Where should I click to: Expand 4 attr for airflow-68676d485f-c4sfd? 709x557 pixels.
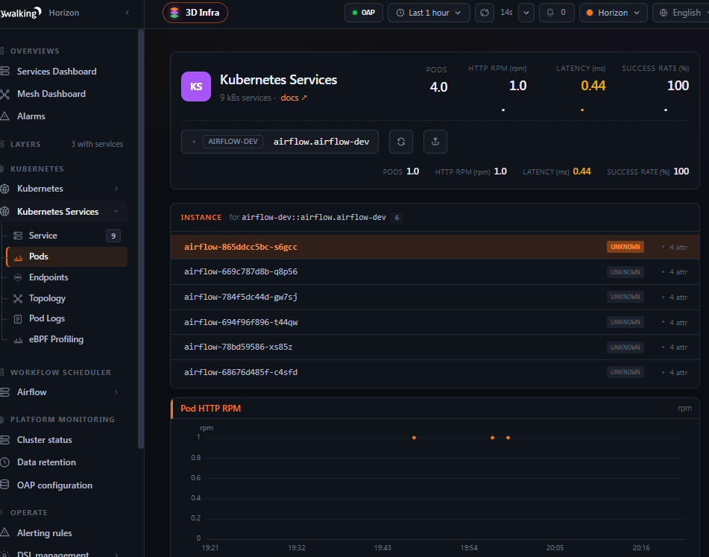675,373
